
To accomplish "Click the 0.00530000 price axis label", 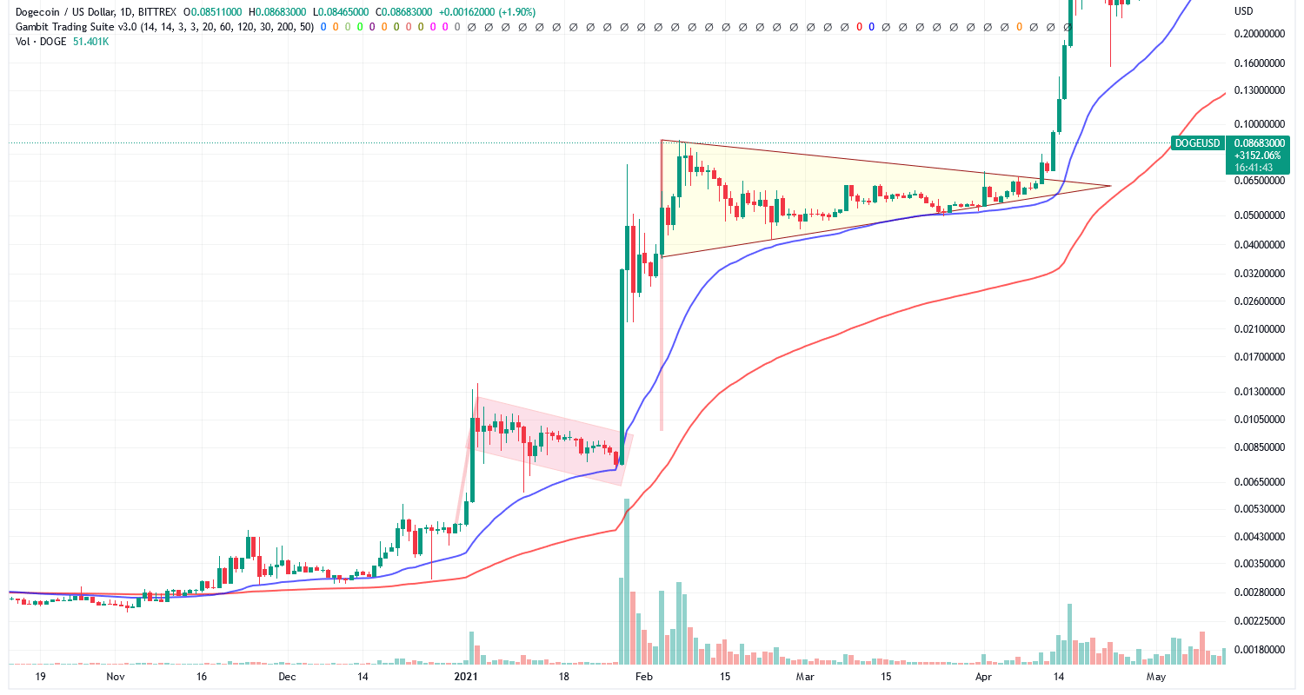I will (x=1261, y=509).
